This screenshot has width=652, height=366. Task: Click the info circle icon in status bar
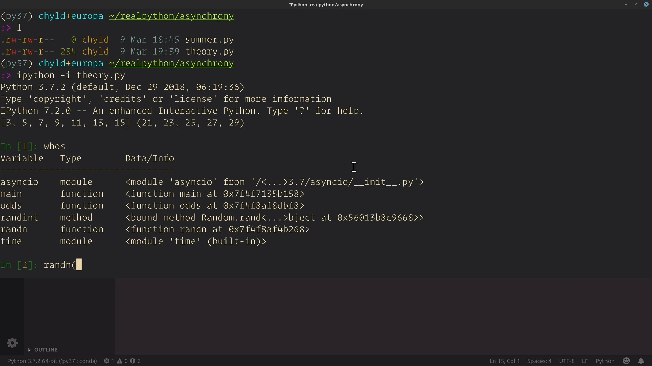coord(133,361)
